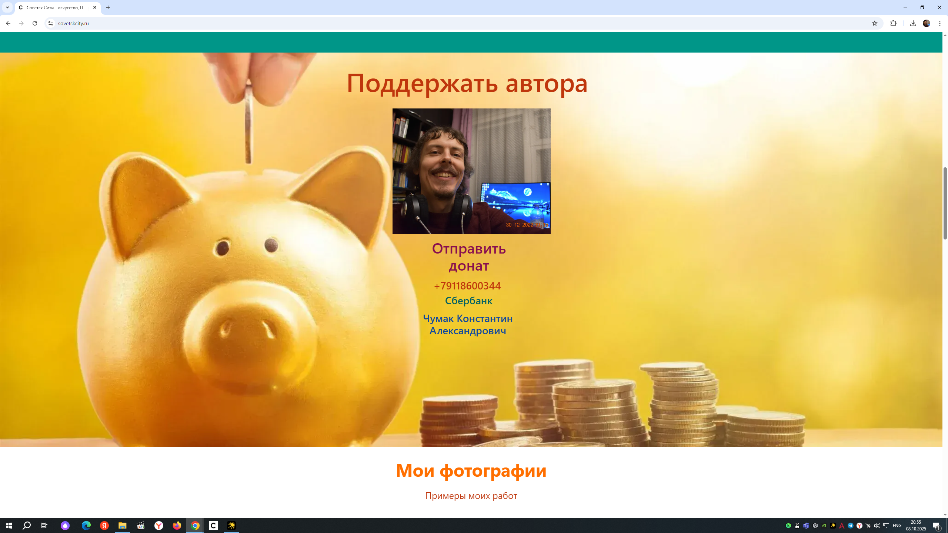Click the scrollbar down arrow

945,514
